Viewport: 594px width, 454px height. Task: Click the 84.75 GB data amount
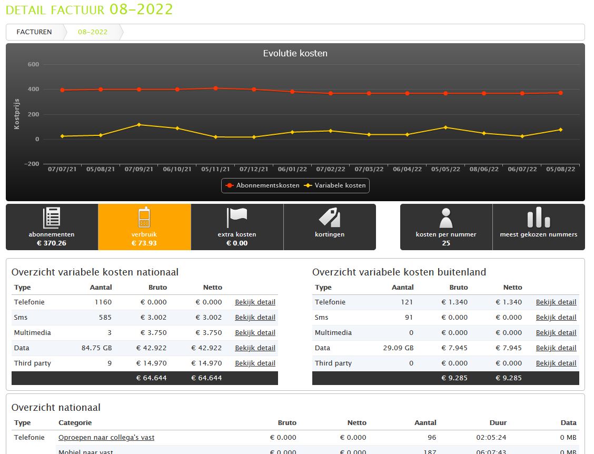tap(96, 348)
